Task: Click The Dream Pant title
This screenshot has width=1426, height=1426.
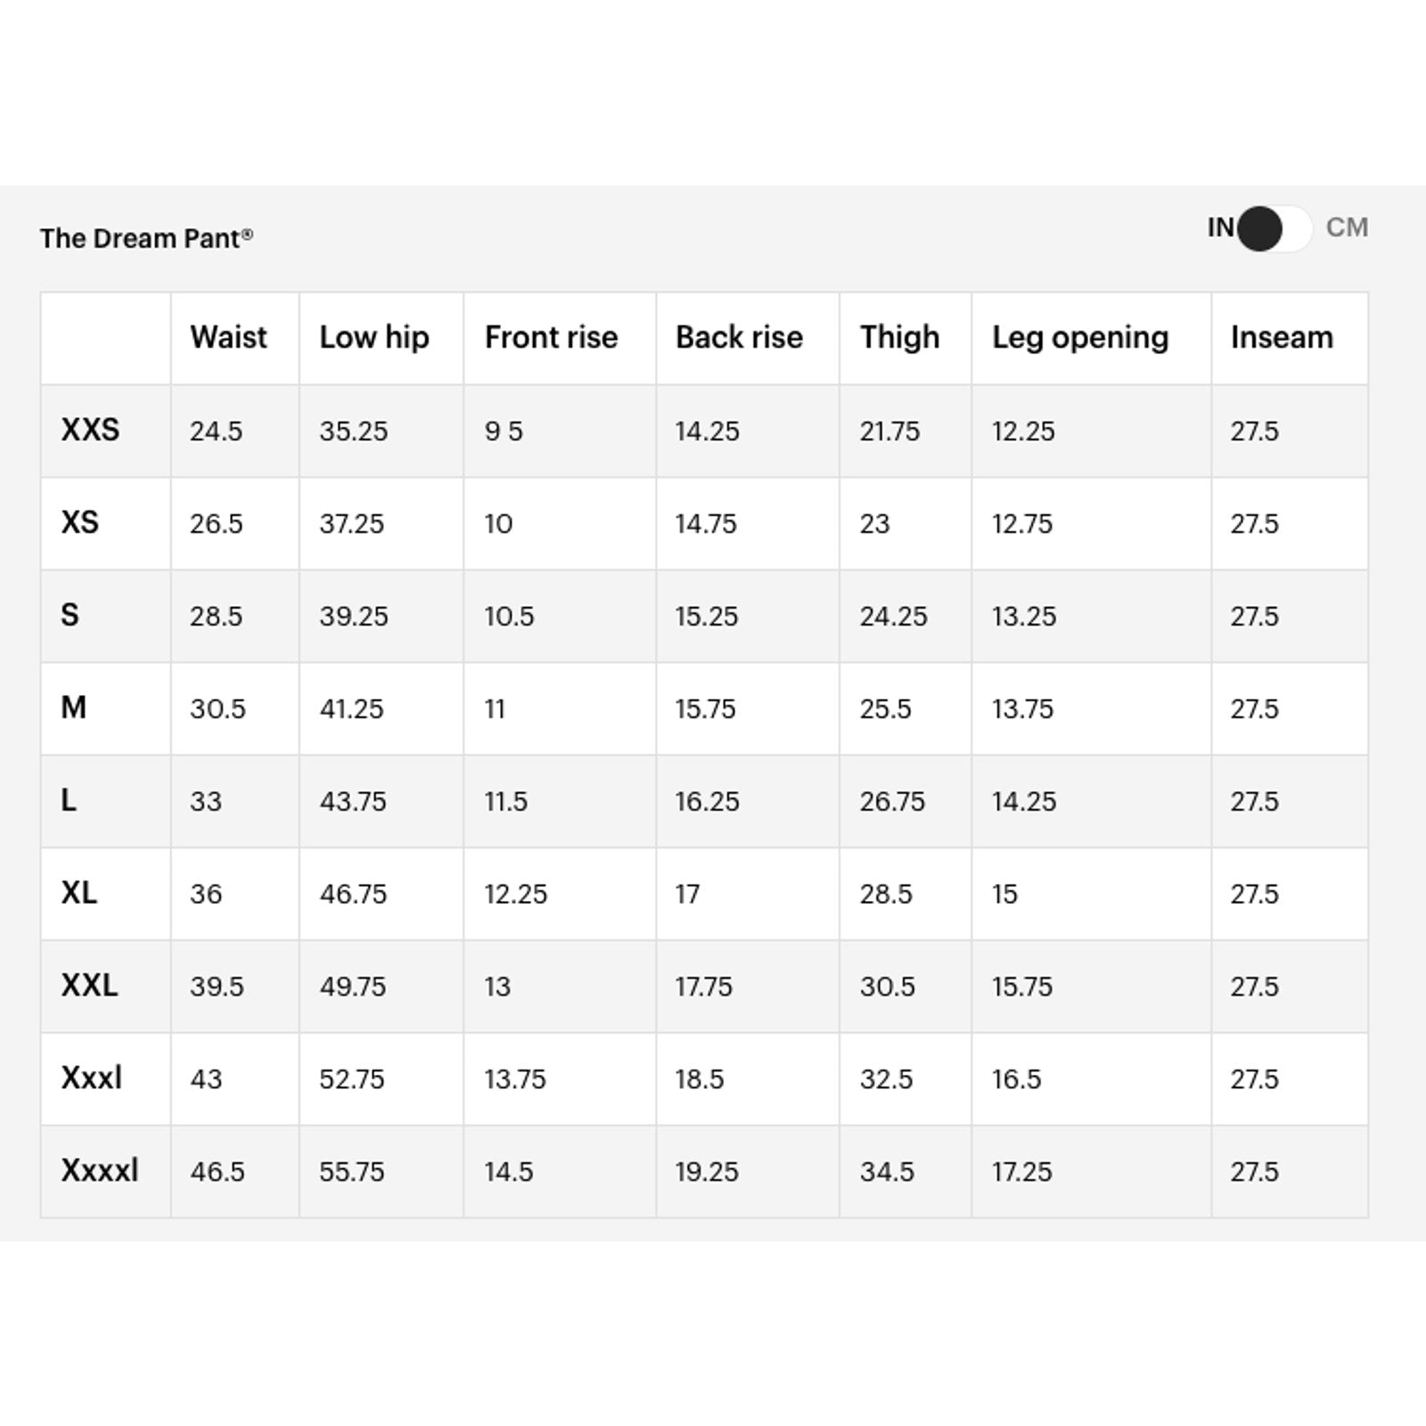Action: [x=146, y=239]
